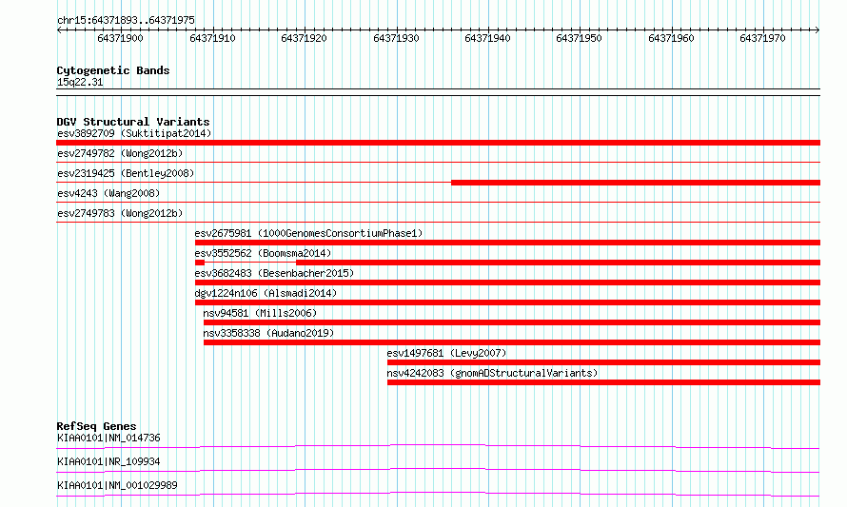This screenshot has width=847, height=507.
Task: Click ruler position label 64371960
Action: (671, 38)
